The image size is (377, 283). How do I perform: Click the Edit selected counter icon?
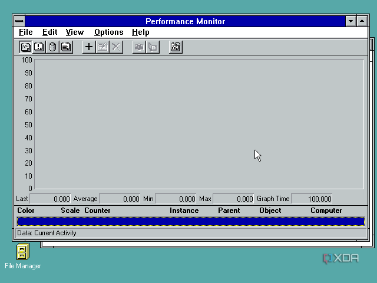(x=102, y=47)
